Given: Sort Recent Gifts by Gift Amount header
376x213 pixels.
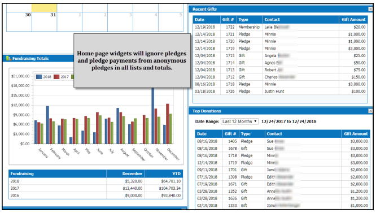Looking at the screenshot, I should [x=353, y=20].
